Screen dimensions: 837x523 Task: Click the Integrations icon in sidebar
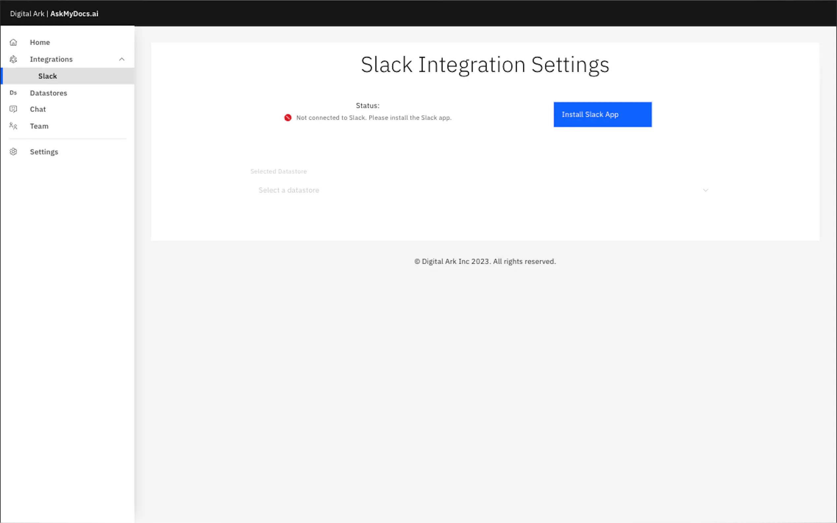click(x=13, y=59)
